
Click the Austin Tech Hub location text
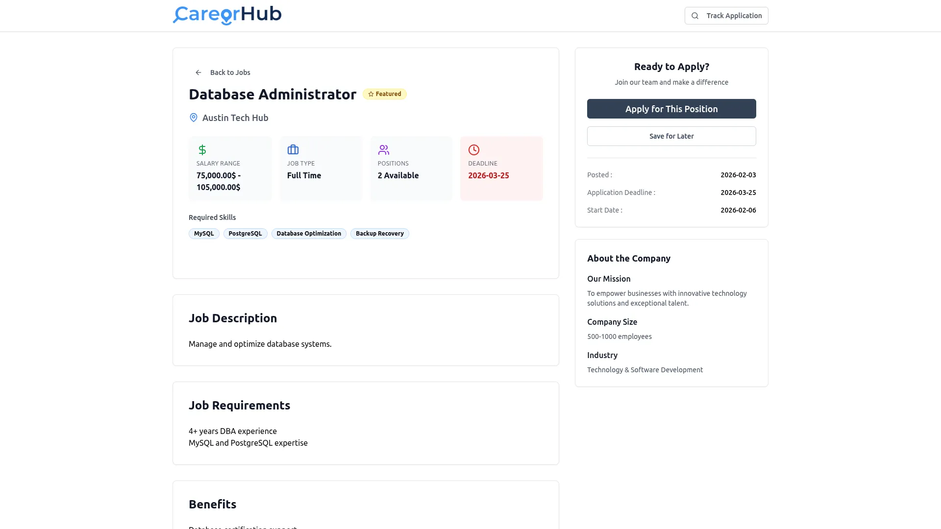click(235, 118)
